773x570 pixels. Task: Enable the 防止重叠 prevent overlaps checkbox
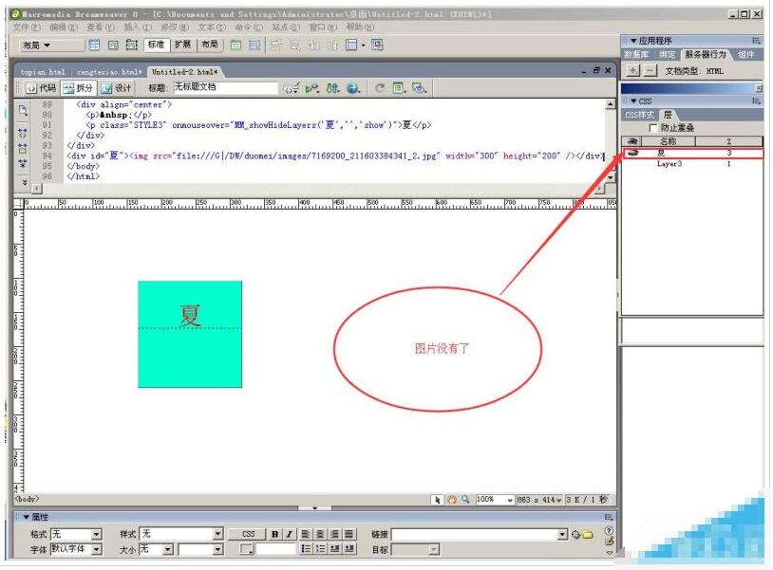pyautogui.click(x=651, y=127)
